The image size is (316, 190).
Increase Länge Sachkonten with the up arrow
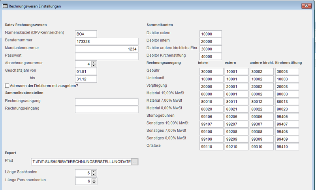pos(94,172)
